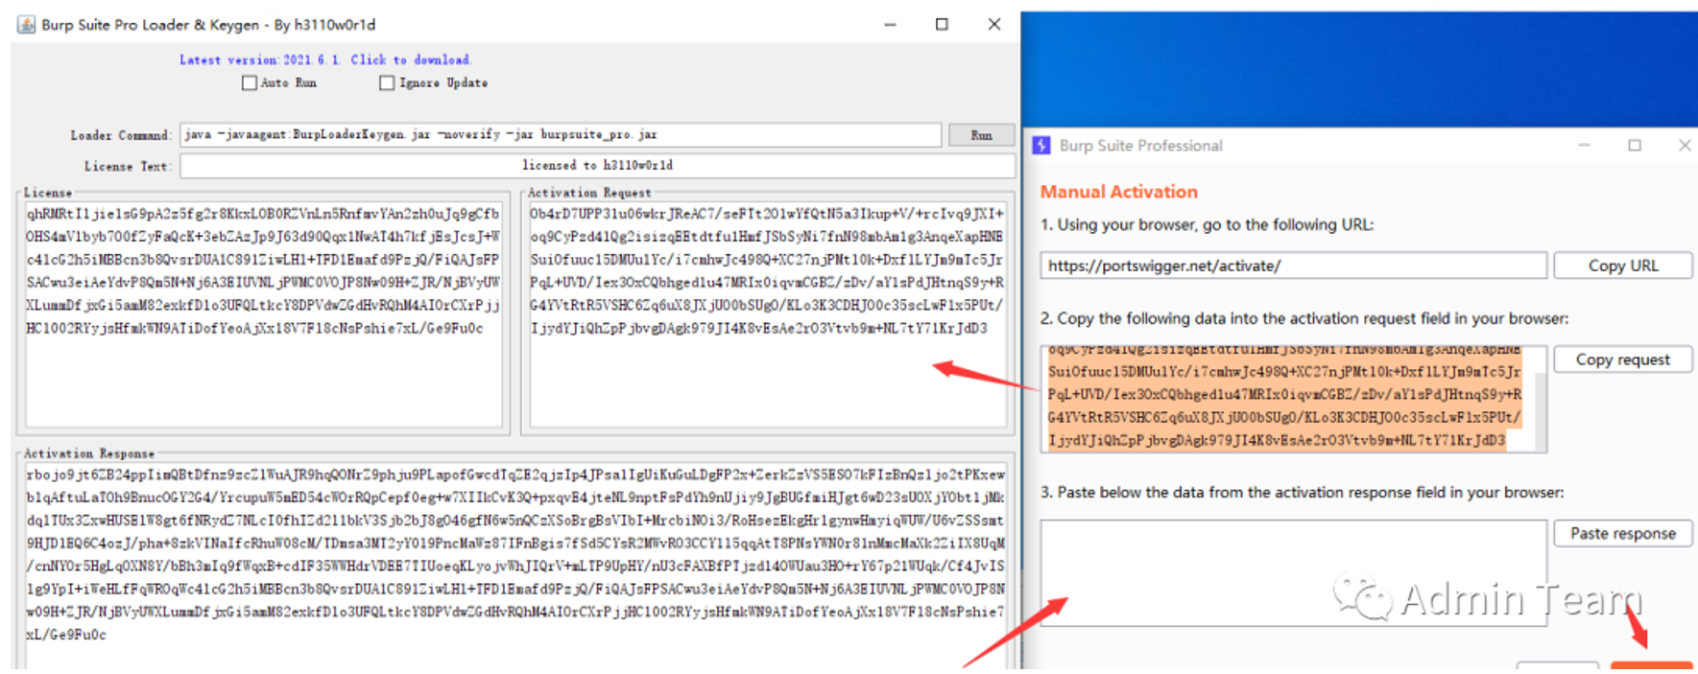This screenshot has height=674, width=1698.
Task: Click the License Text input field
Action: (x=597, y=166)
